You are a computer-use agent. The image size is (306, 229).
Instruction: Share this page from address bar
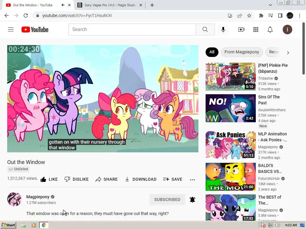tap(240, 16)
